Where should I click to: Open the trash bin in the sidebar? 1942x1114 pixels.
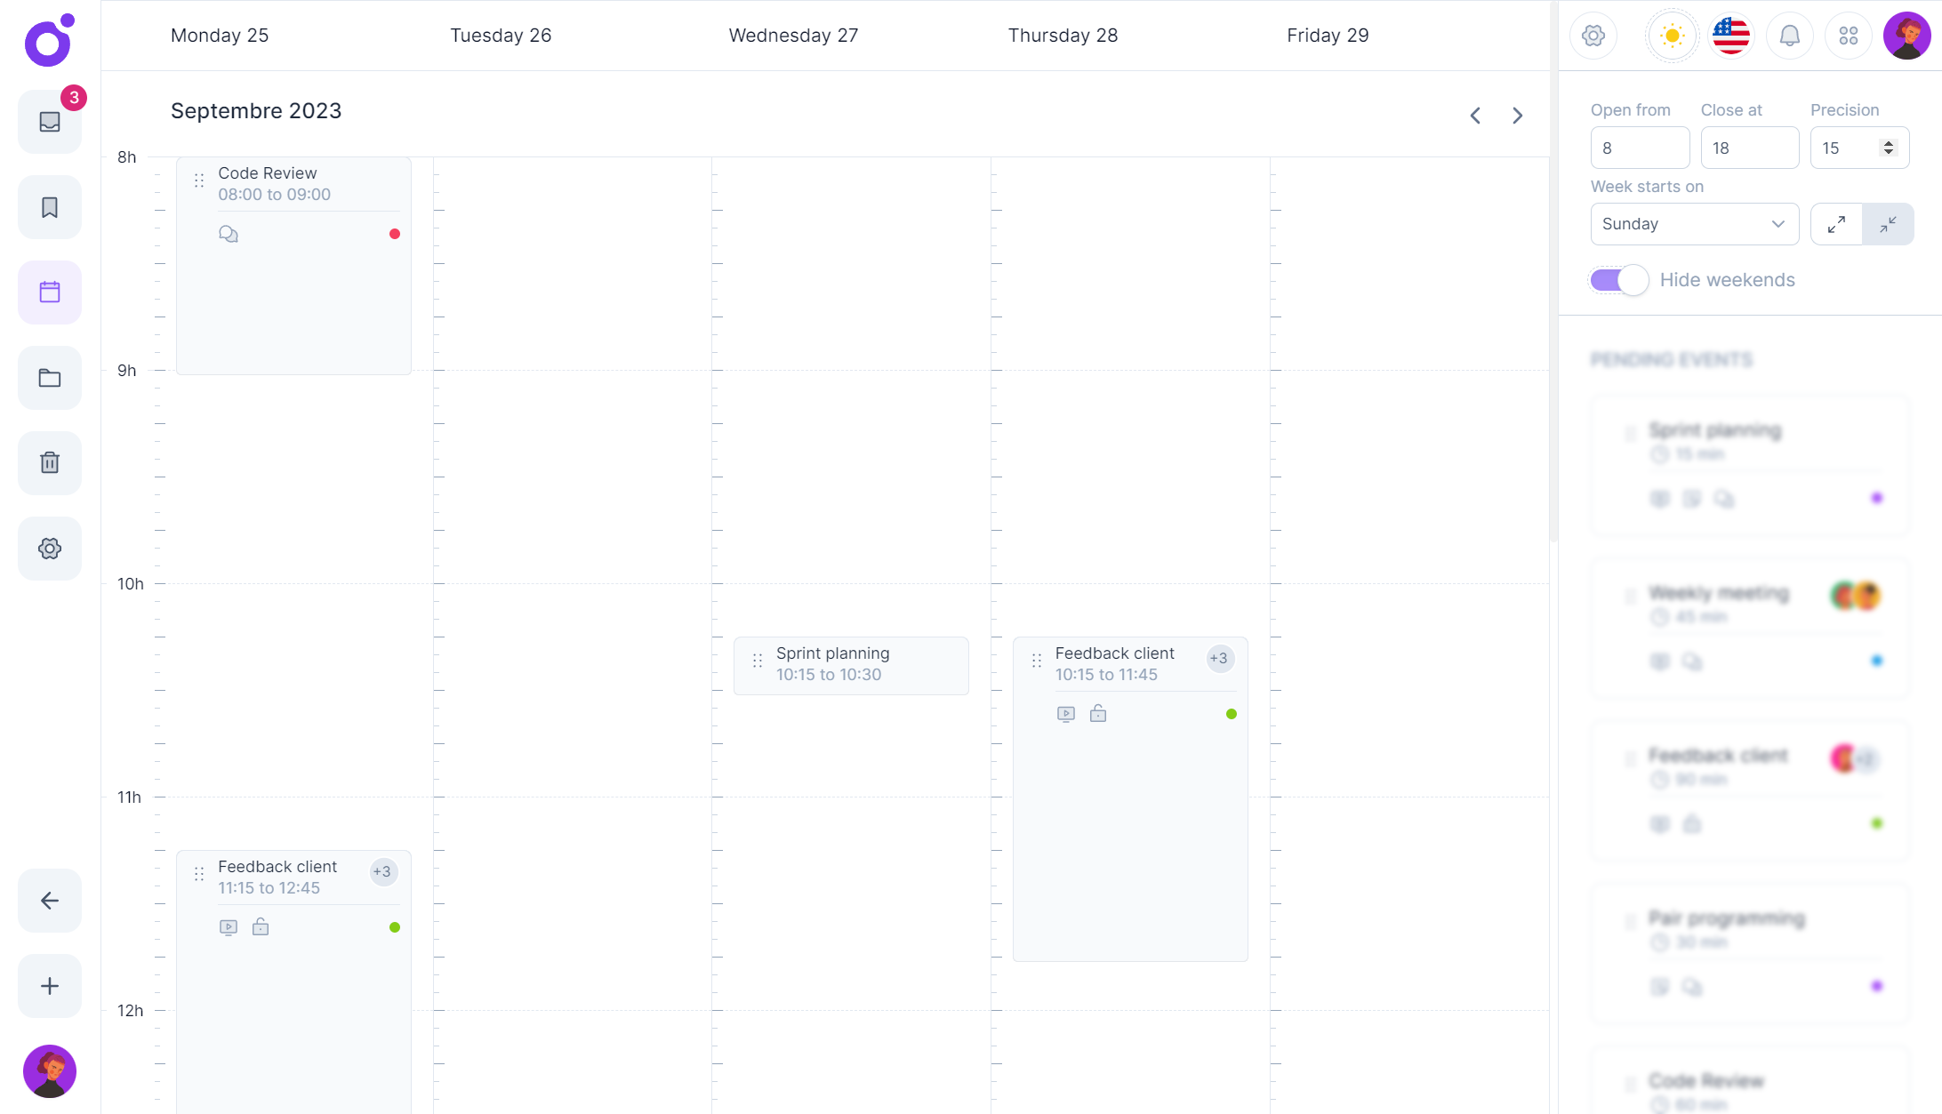[x=49, y=462]
